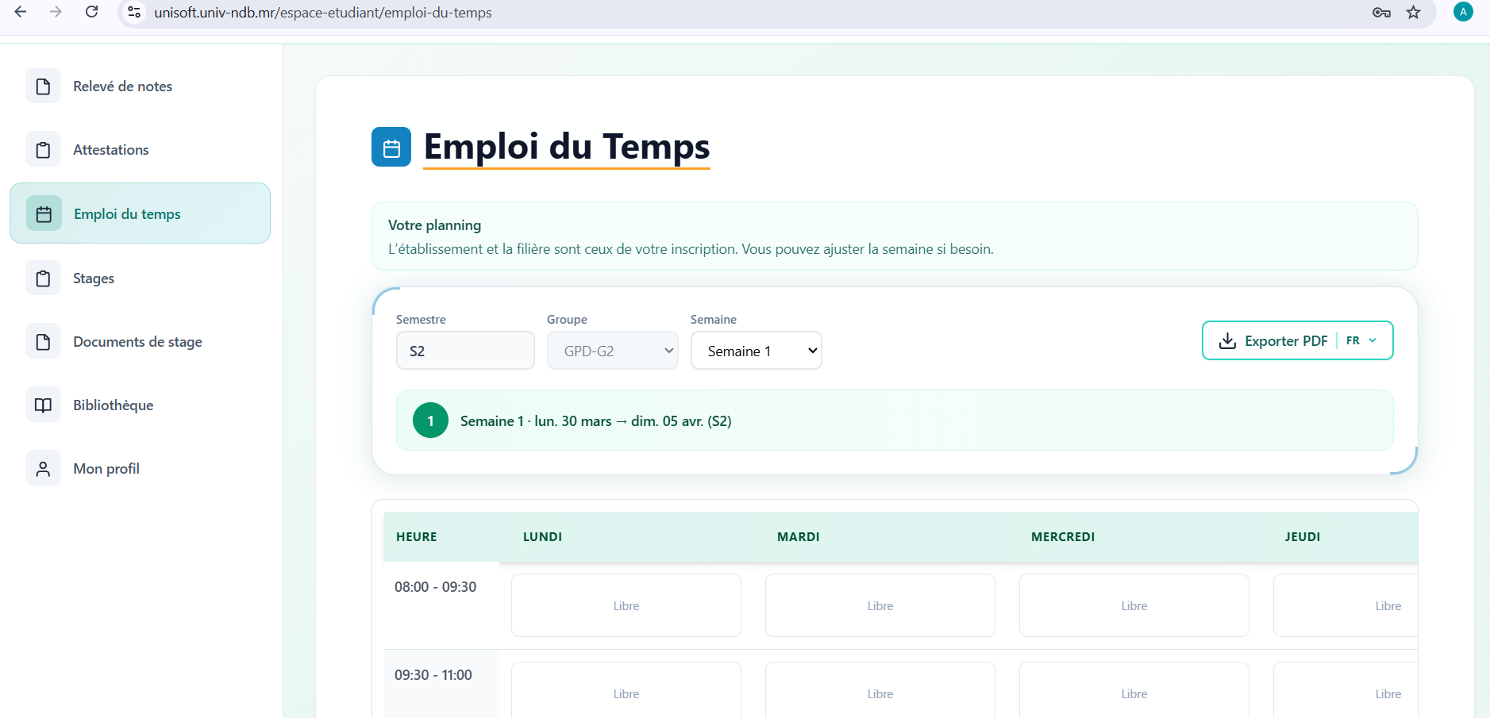Image resolution: width=1490 pixels, height=718 pixels.
Task: Click the browser address bar URL
Action: point(323,13)
